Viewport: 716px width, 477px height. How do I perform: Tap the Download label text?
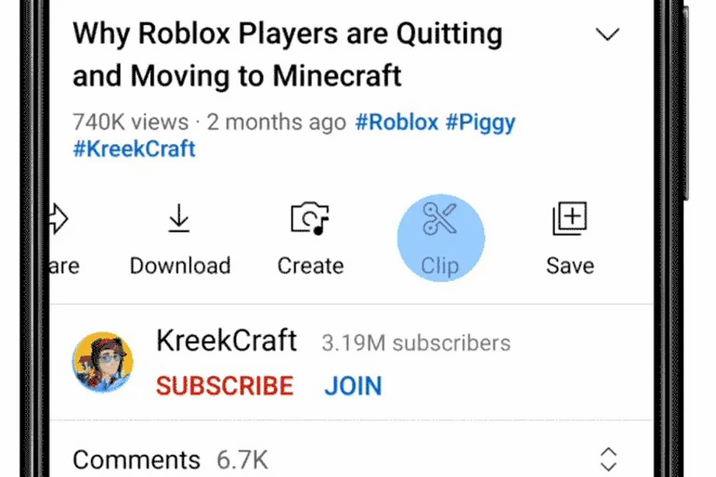181,265
